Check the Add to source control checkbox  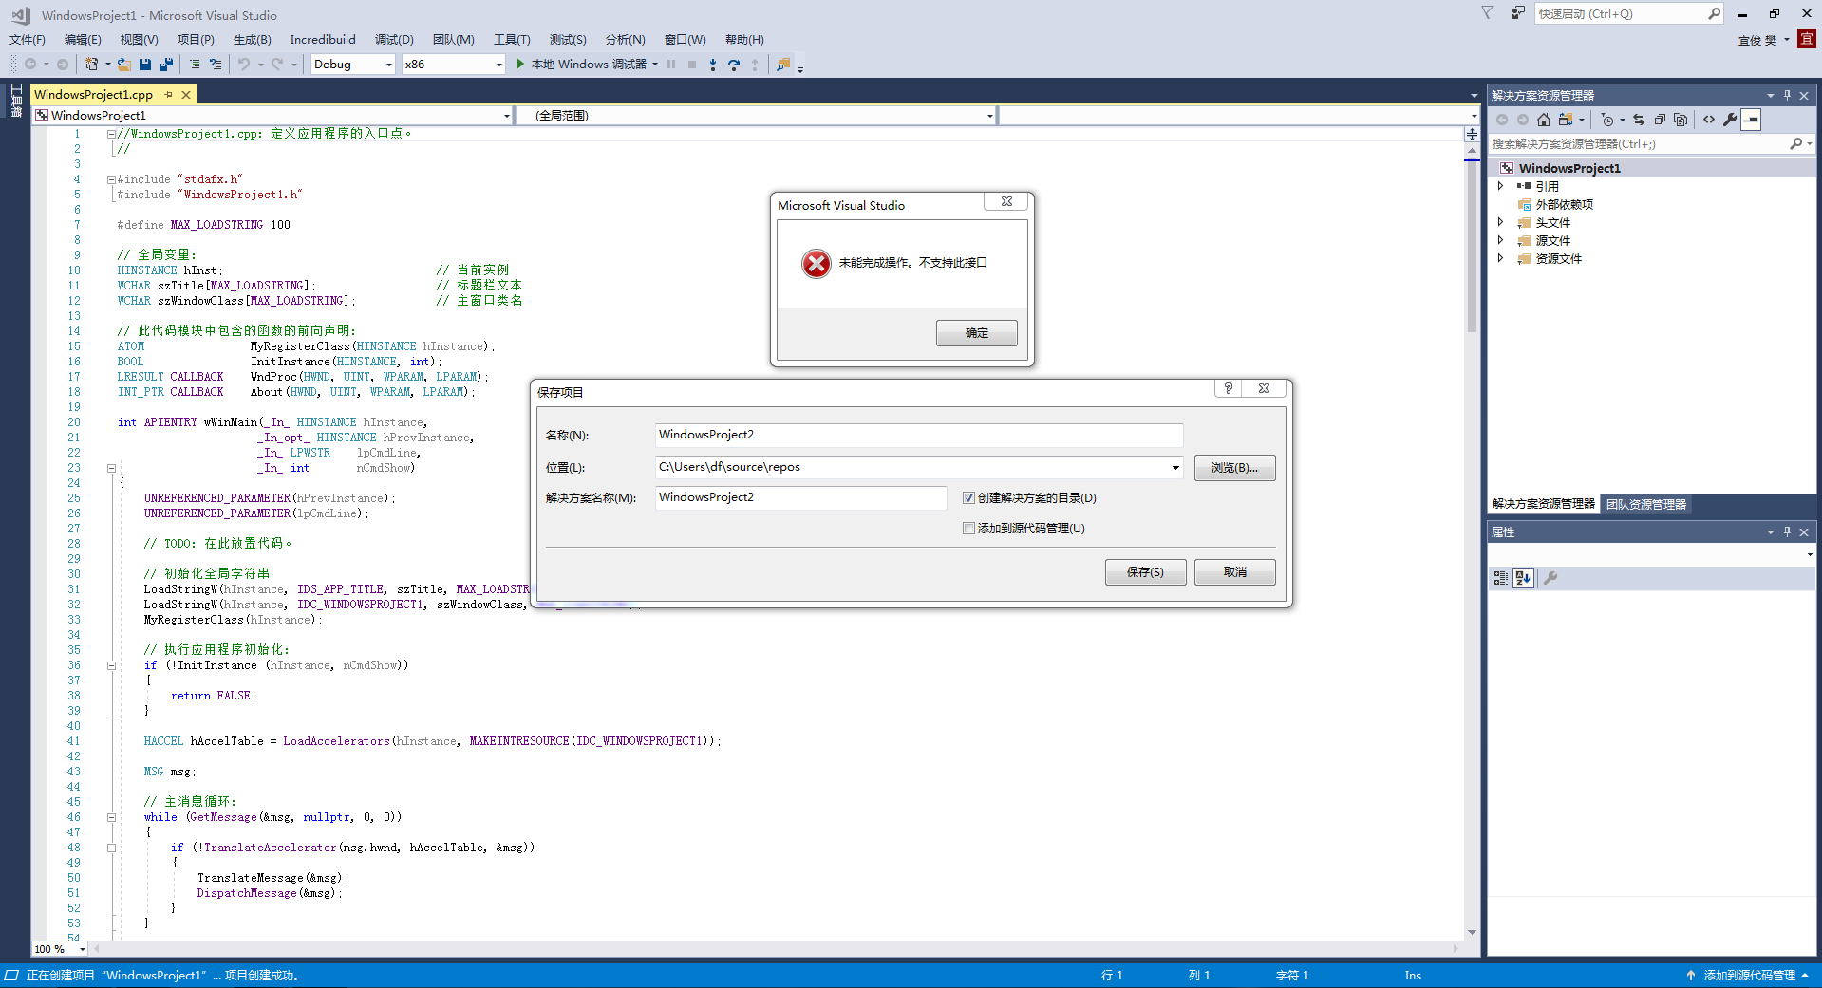[968, 529]
